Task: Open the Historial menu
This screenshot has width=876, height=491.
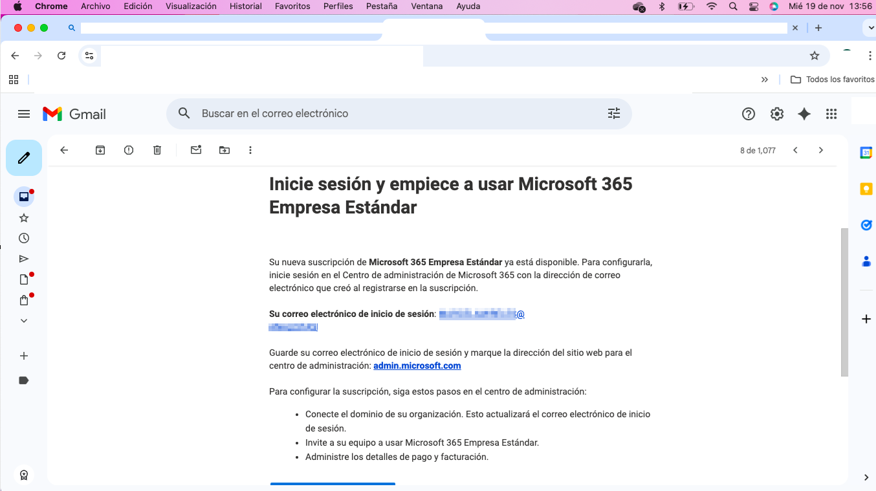Action: [x=246, y=6]
